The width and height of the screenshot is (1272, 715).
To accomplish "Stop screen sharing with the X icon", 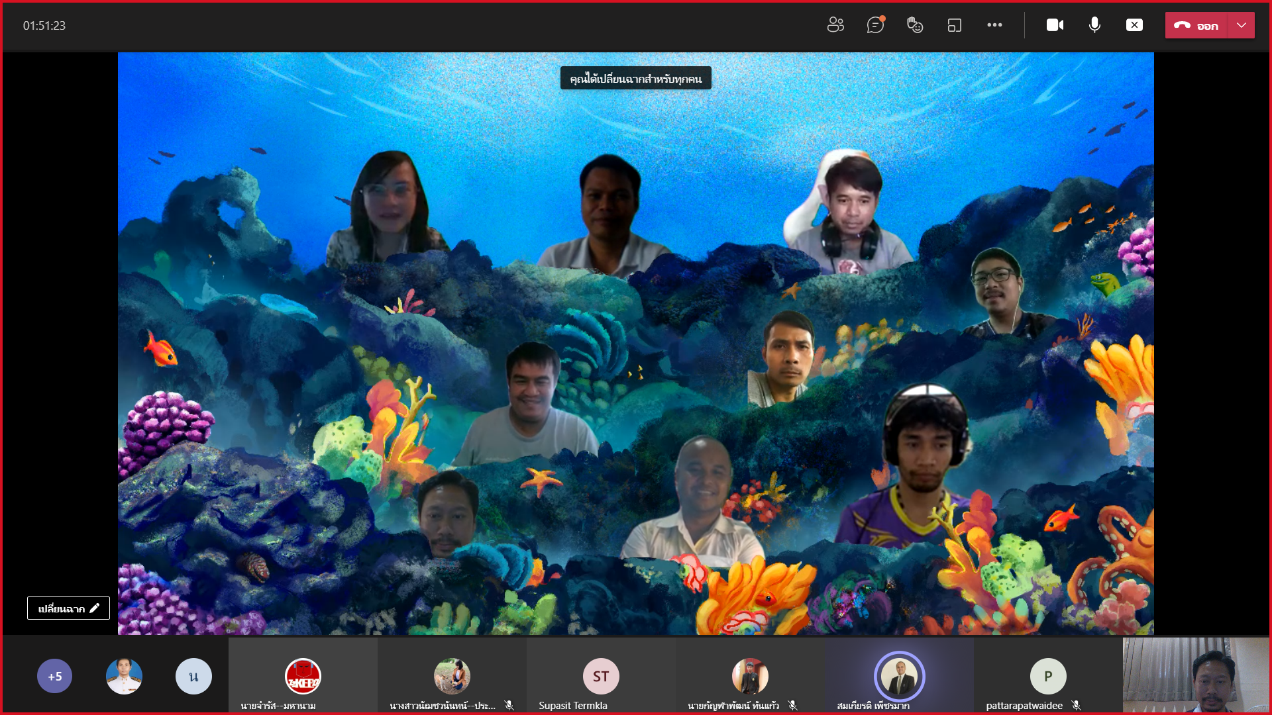I will [x=1134, y=25].
